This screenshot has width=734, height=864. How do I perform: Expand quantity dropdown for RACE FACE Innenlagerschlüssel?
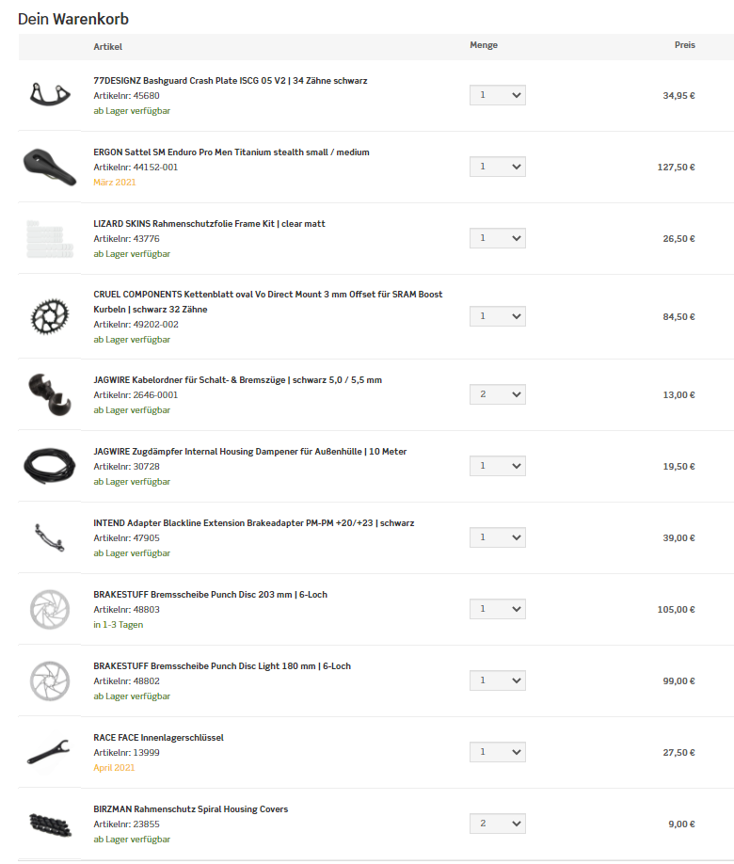pyautogui.click(x=498, y=753)
